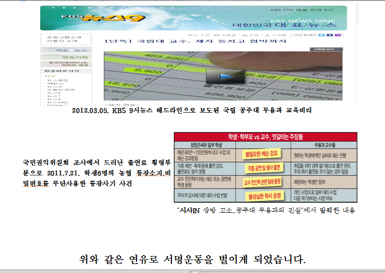This screenshot has height=273, width=385.
Task: Click the play button on the news video
Action: (x=225, y=77)
